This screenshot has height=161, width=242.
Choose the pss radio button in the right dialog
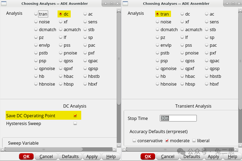[x=182, y=45]
